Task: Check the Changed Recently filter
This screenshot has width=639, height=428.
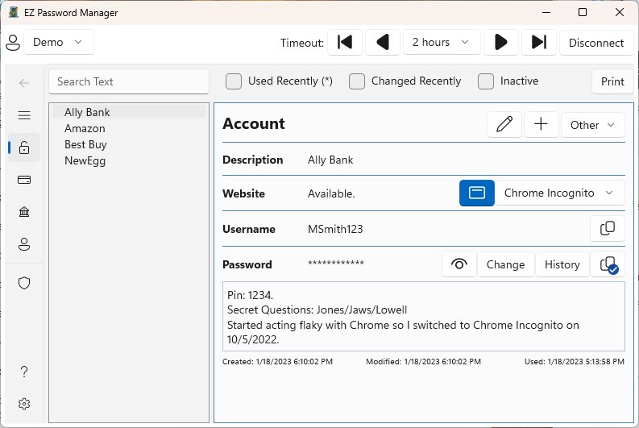Action: click(x=357, y=81)
